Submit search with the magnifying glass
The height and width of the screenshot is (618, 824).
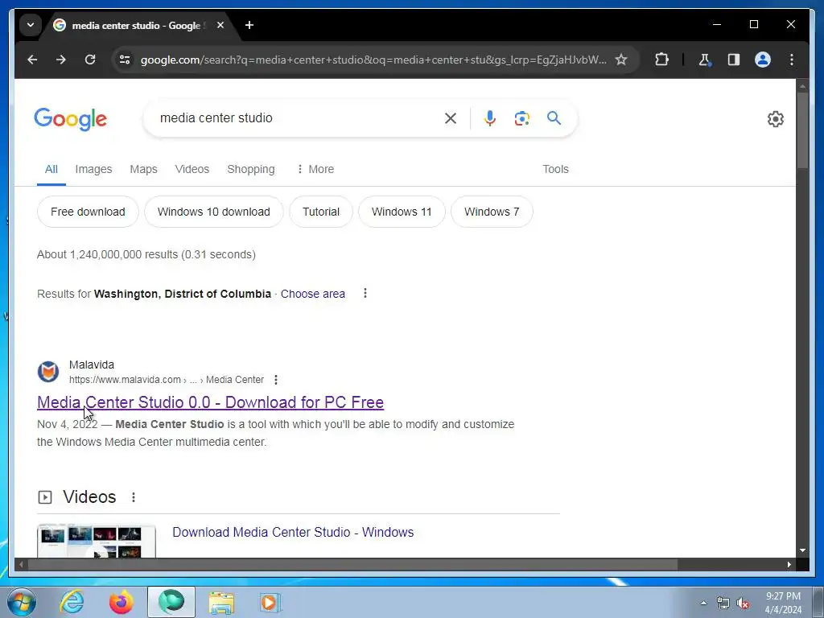click(554, 118)
